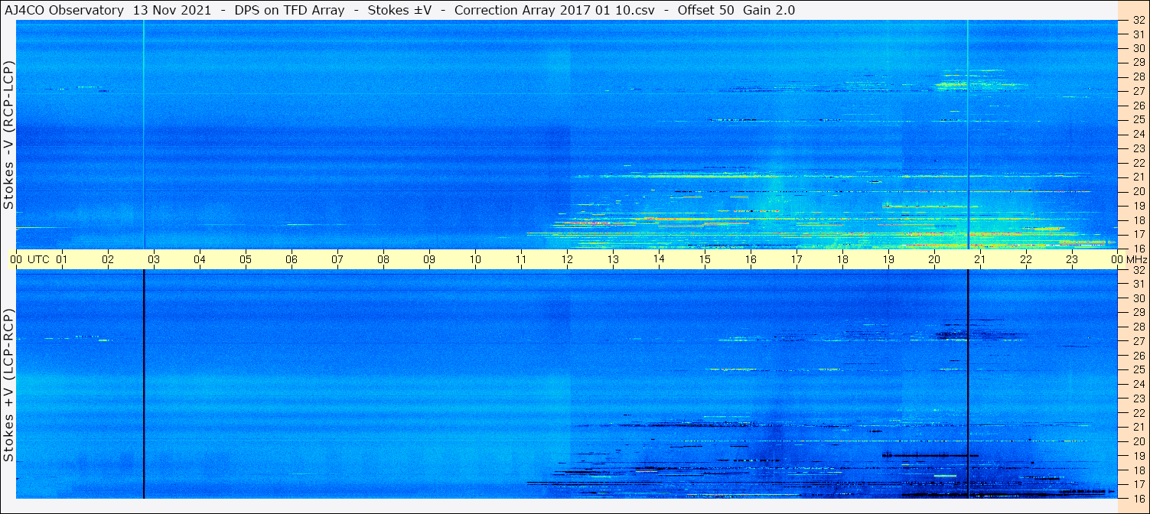Click 19 MHz tick in Stokes -V panel
Viewport: 1150px width, 514px height.
[1138, 205]
